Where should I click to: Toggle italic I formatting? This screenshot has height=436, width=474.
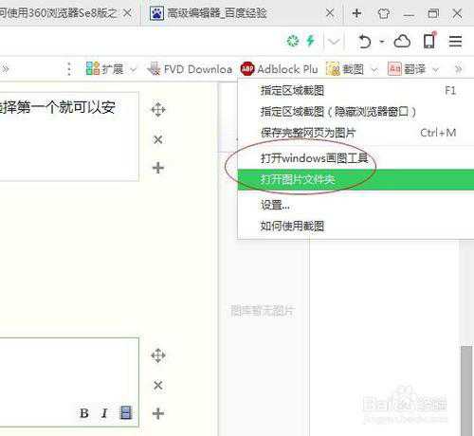(x=104, y=413)
